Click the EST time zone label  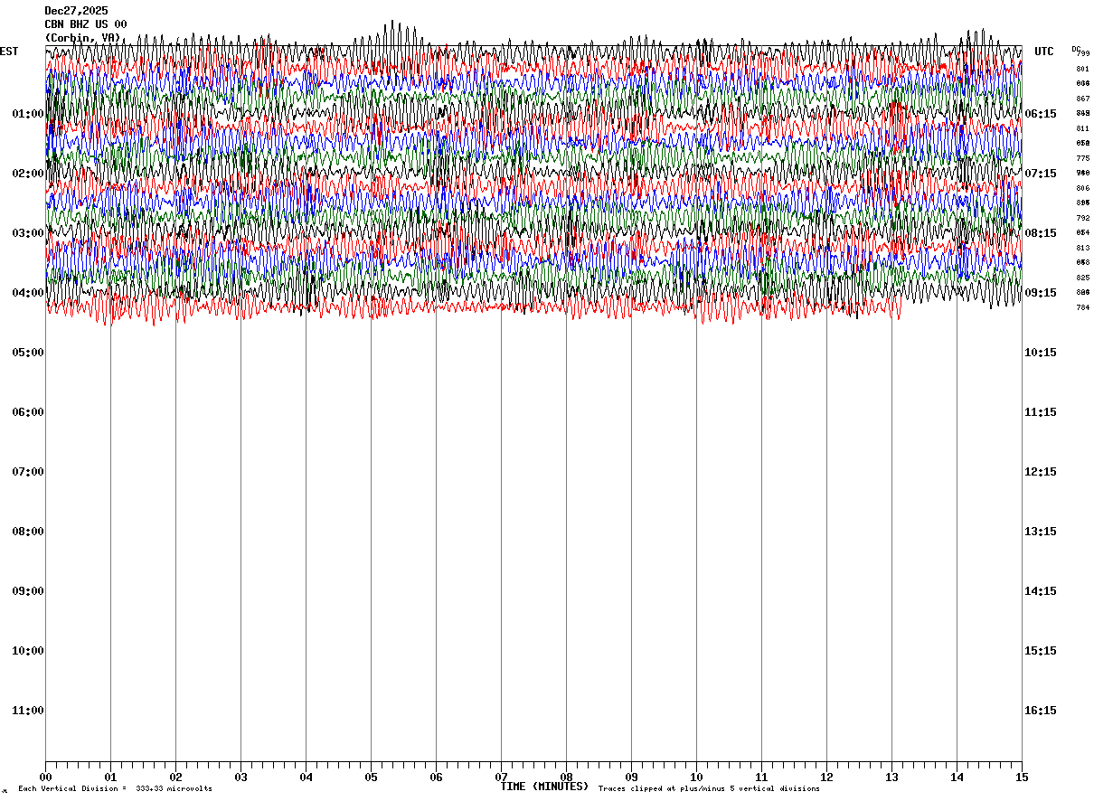click(x=9, y=52)
